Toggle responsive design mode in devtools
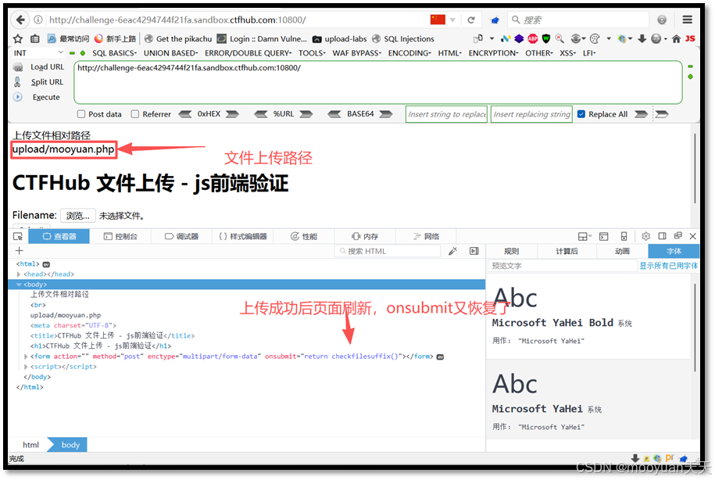715x480 pixels. 624,235
